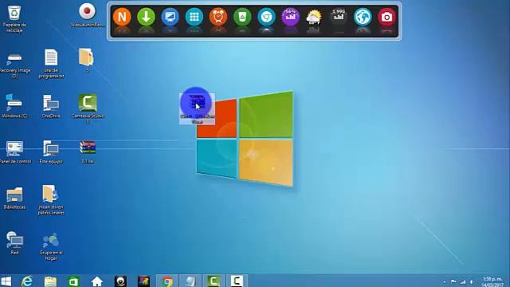This screenshot has height=287, width=510.
Task: Open the network signal tray icon
Action: pyautogui.click(x=462, y=281)
